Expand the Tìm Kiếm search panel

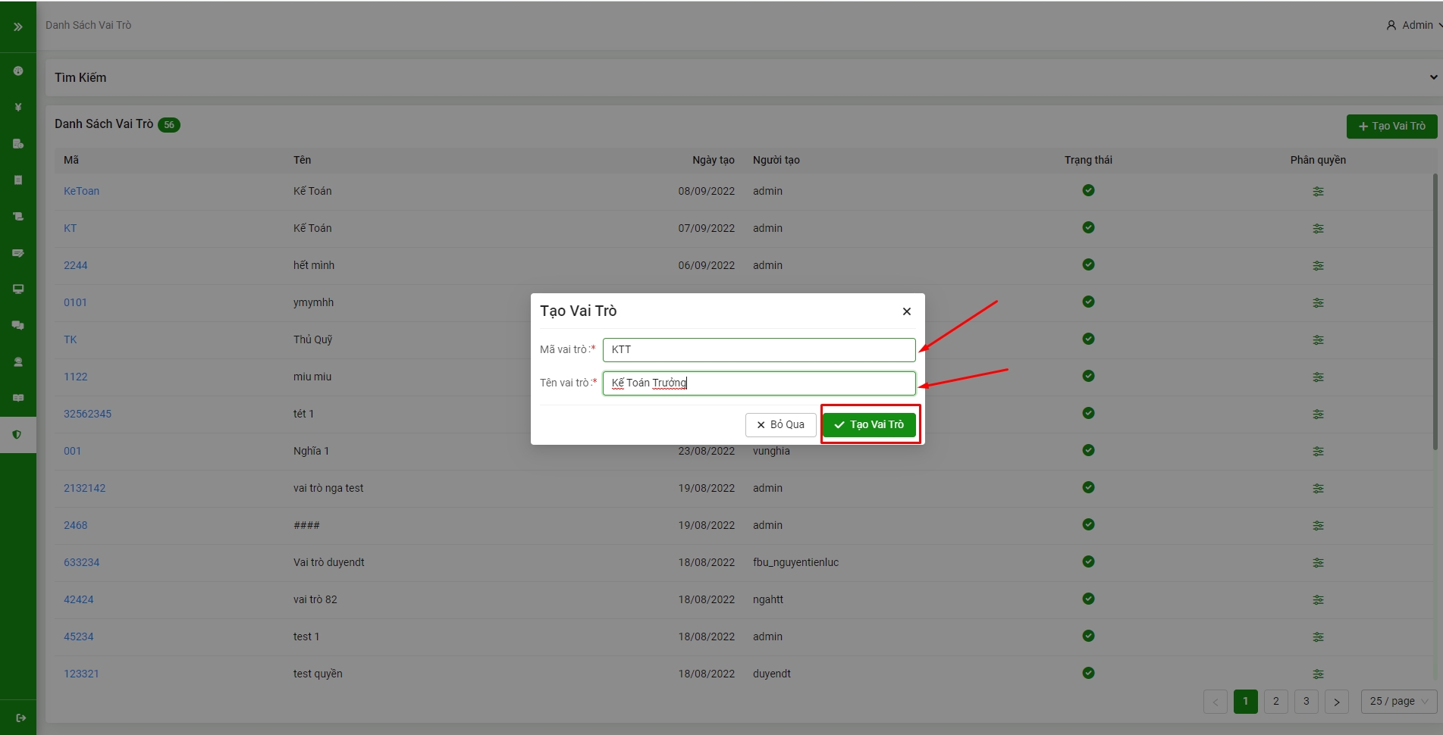coord(1433,77)
